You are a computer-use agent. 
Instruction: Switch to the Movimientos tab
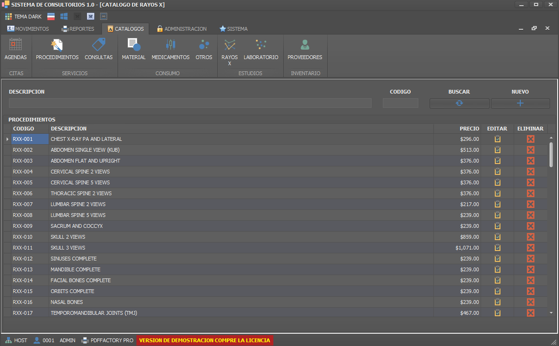click(28, 29)
